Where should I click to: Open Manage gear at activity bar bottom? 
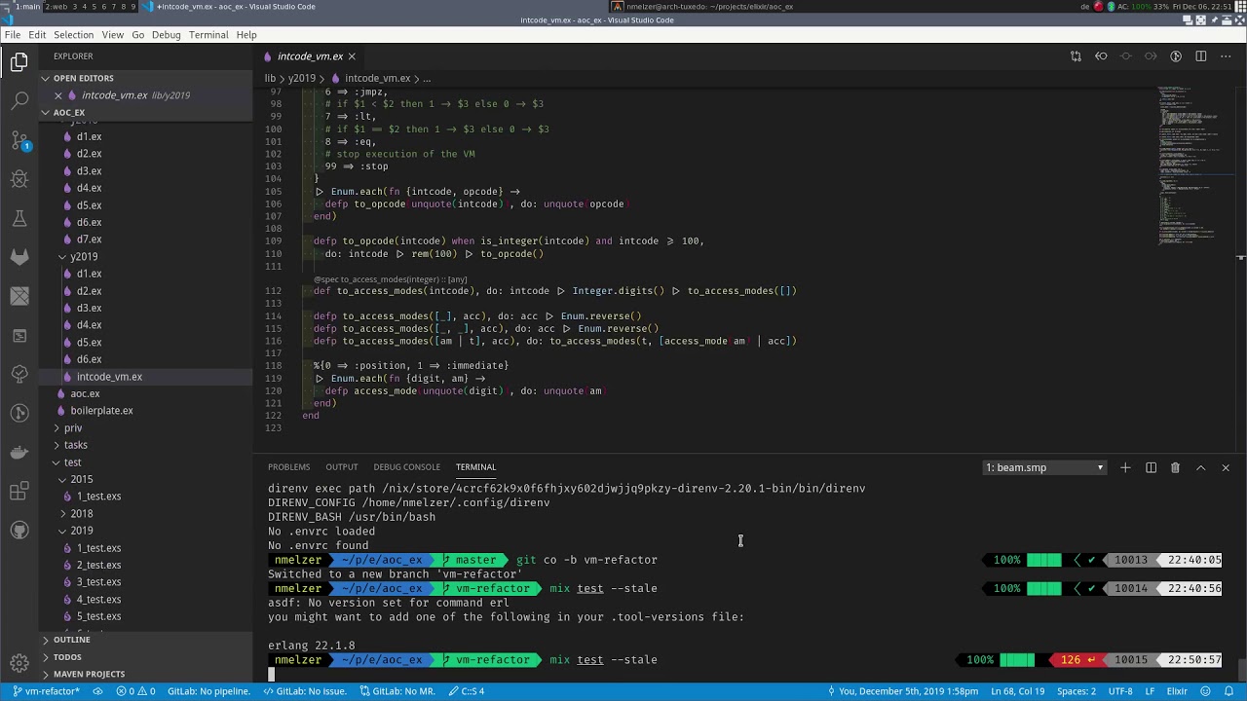coord(19,662)
